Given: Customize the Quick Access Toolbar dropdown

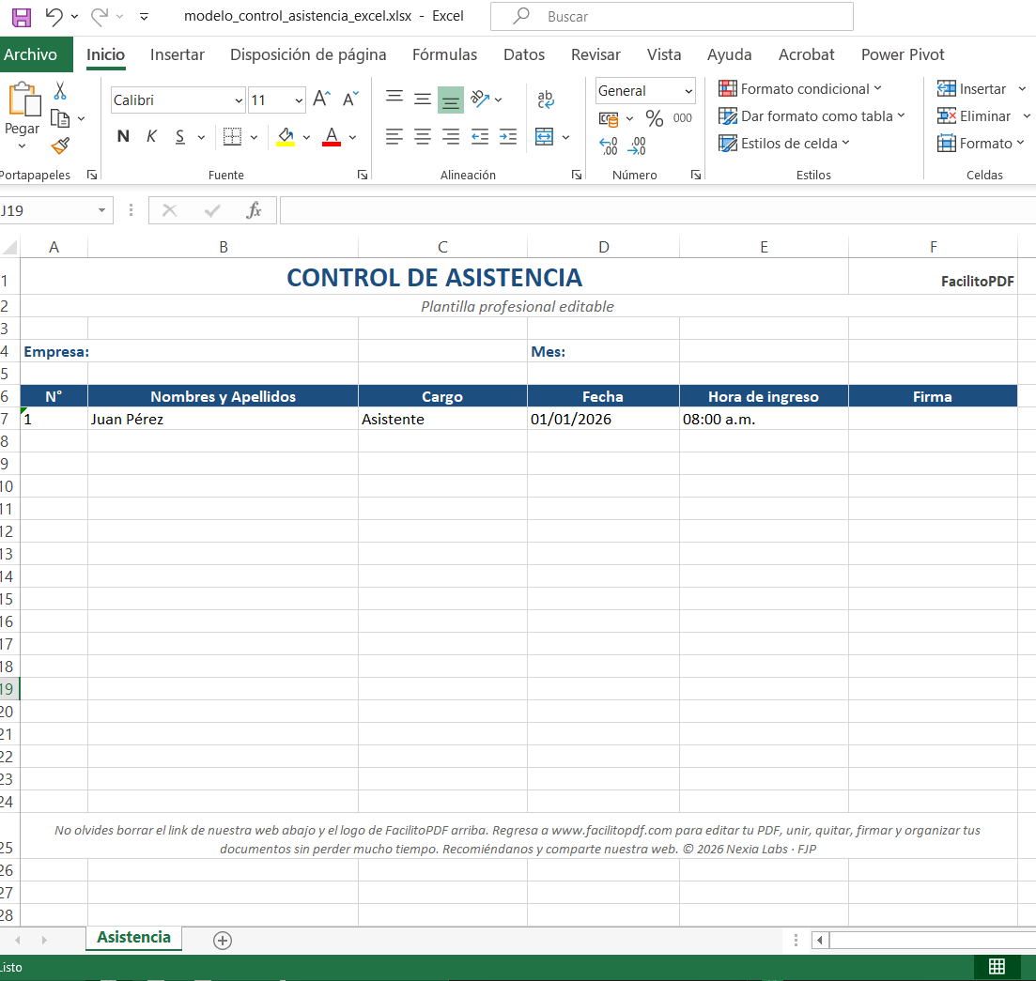Looking at the screenshot, I should 144,17.
